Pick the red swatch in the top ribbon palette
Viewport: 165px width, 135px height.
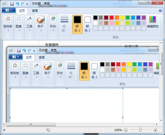111,18
